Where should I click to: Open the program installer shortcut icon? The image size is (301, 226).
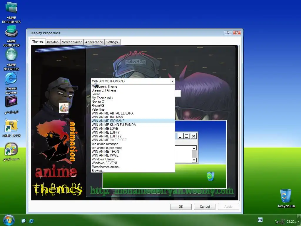pyautogui.click(x=11, y=152)
